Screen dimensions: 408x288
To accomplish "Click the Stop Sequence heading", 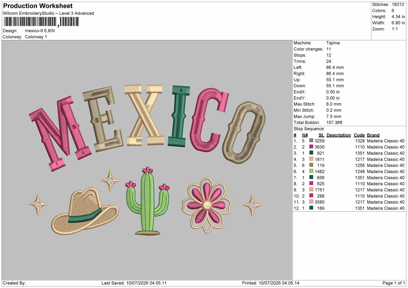I will click(x=309, y=129).
